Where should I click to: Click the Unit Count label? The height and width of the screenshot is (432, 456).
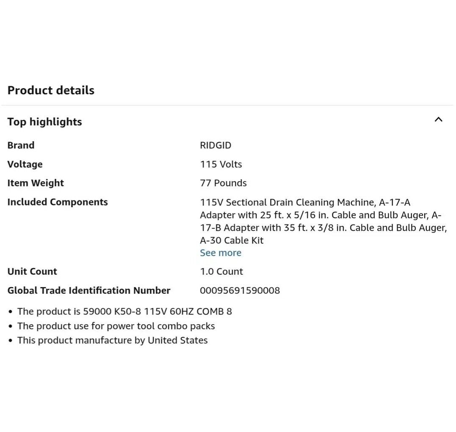click(x=32, y=271)
